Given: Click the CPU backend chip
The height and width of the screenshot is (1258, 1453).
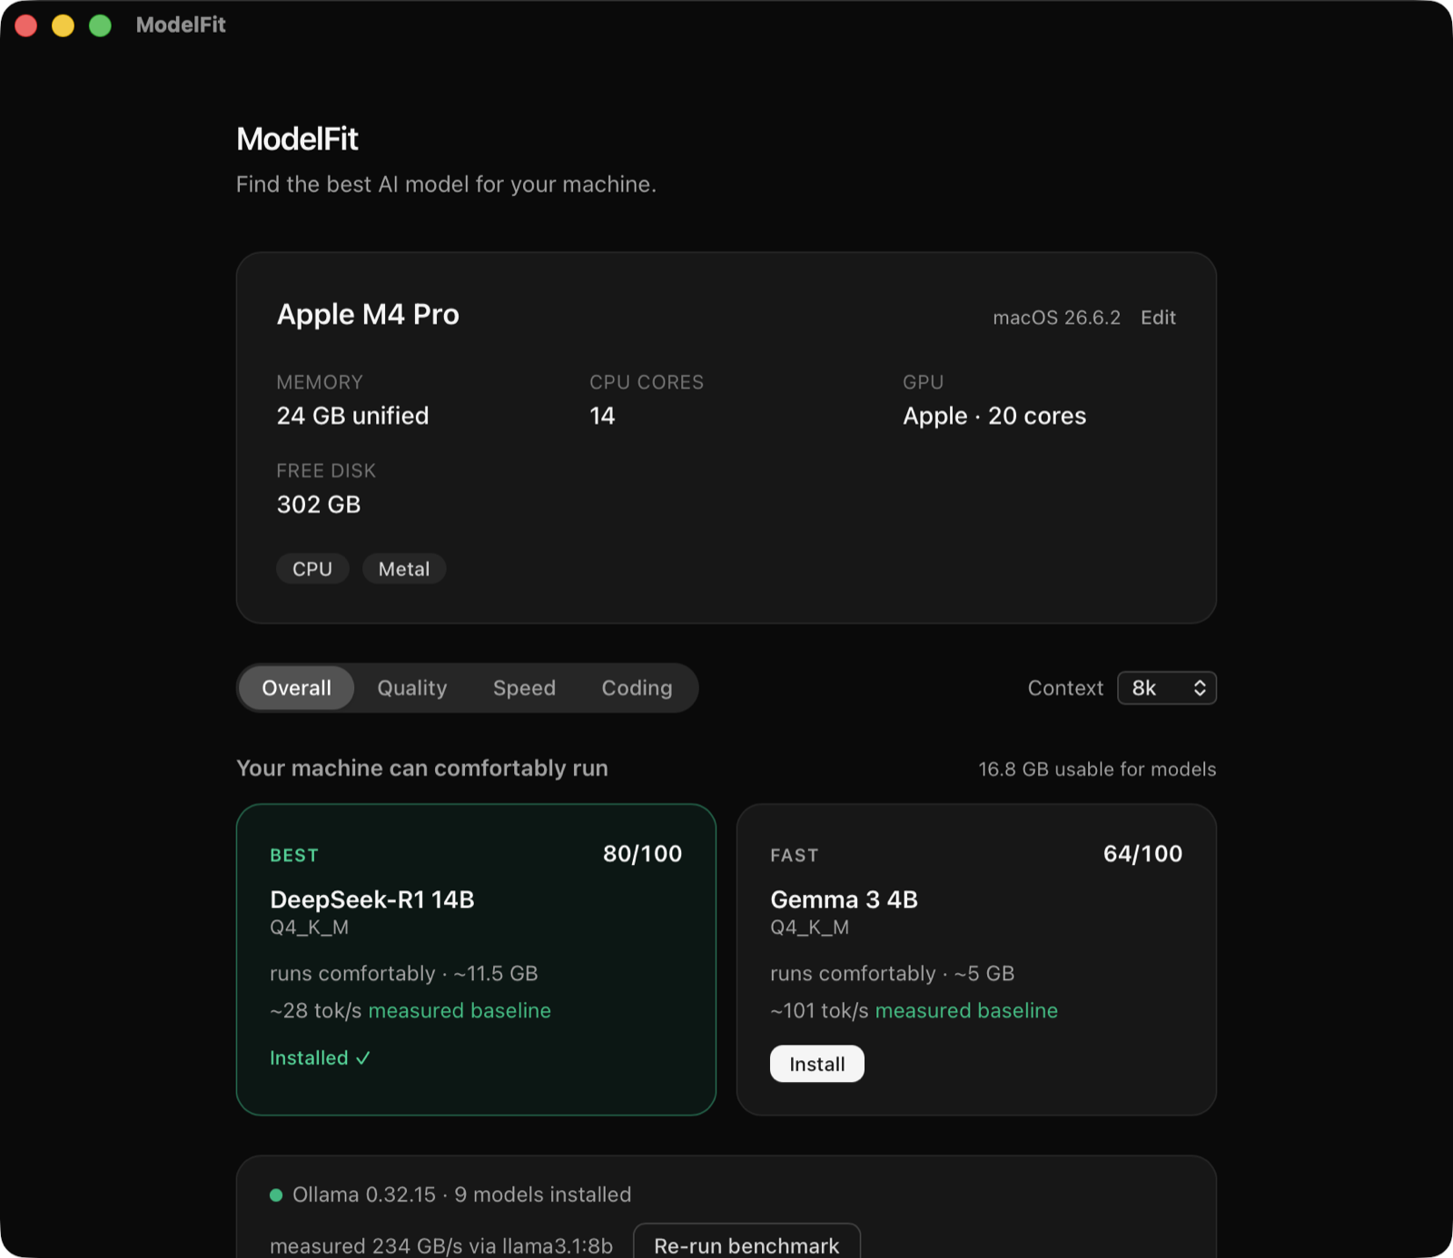Looking at the screenshot, I should coord(312,569).
